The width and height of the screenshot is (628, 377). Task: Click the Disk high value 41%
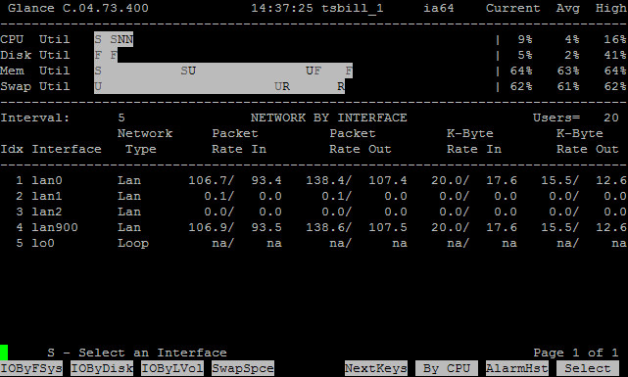tap(615, 55)
